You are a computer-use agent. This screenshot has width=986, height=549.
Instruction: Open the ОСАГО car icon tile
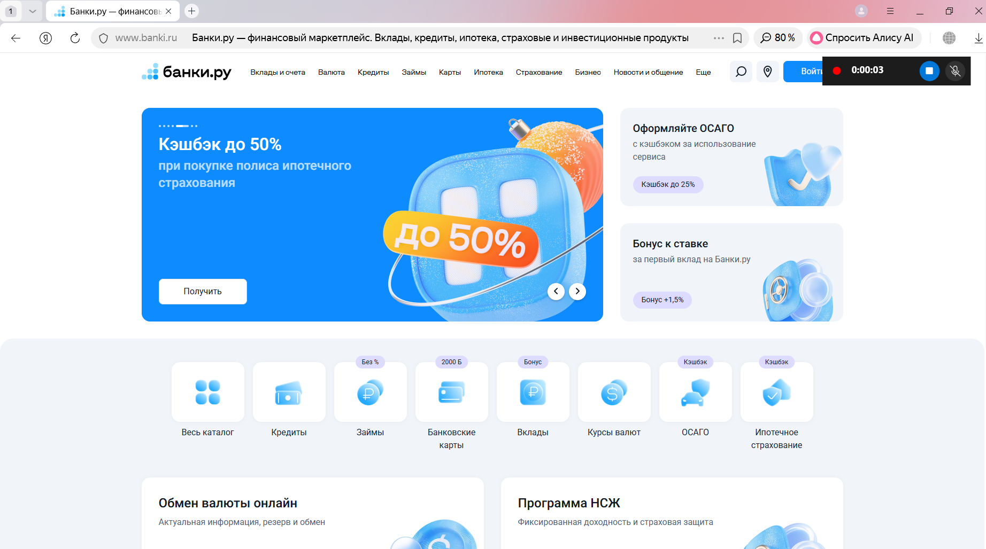click(x=695, y=393)
